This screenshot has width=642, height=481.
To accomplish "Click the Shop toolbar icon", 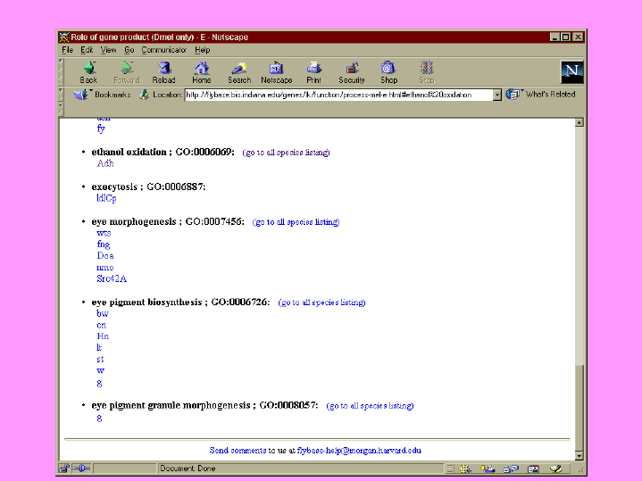I will [388, 70].
